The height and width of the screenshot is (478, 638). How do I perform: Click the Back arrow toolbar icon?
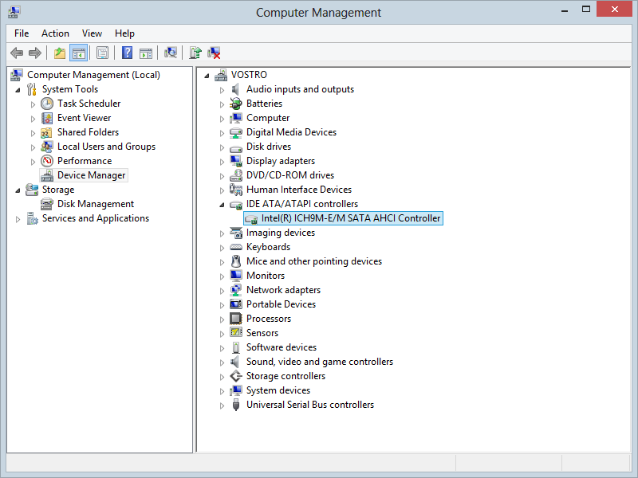click(x=17, y=53)
